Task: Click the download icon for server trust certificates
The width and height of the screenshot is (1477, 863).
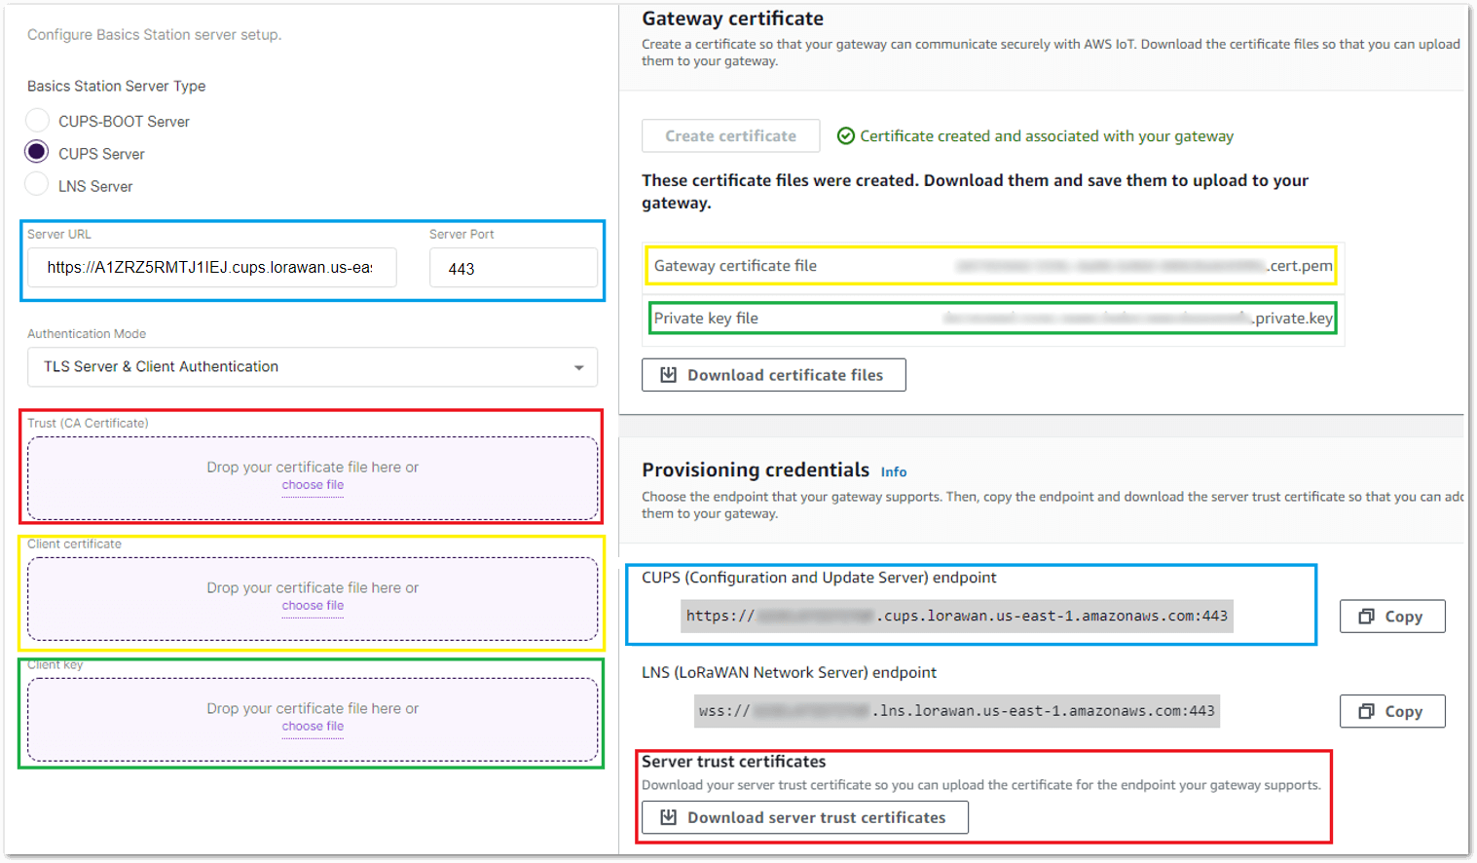Action: click(x=669, y=817)
